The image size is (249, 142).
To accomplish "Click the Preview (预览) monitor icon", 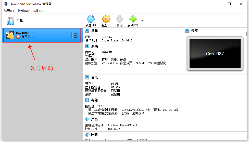I will [187, 31].
